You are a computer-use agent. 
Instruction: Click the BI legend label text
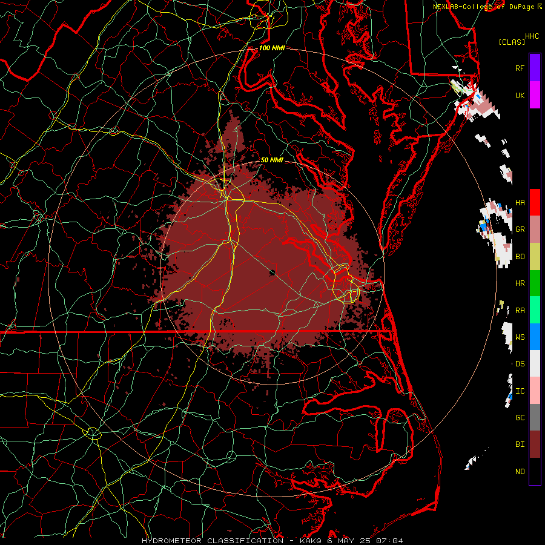[x=520, y=444]
